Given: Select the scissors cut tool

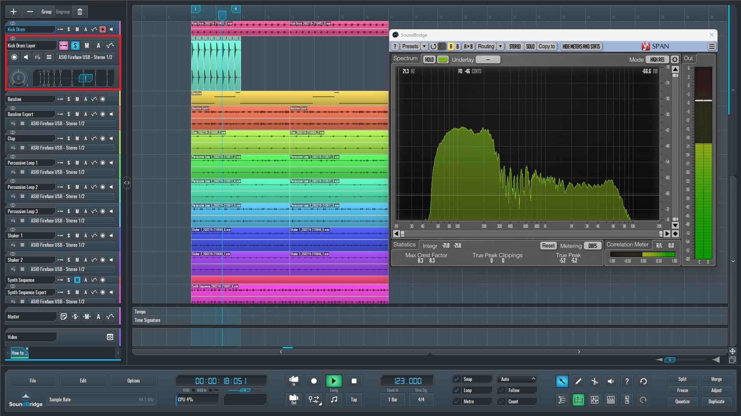Looking at the screenshot, I should click(x=595, y=381).
